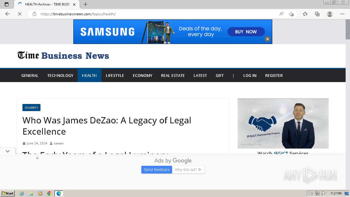Play the IFGICT Partnership Program video
Image resolution: width=350 pixels, height=197 pixels.
(x=283, y=123)
